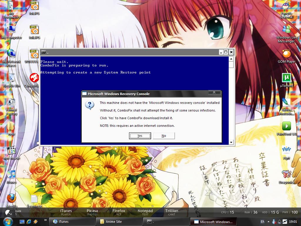Launch Trillian Chat from the dock bar
This screenshot has height=226, width=301.
pos(172,212)
